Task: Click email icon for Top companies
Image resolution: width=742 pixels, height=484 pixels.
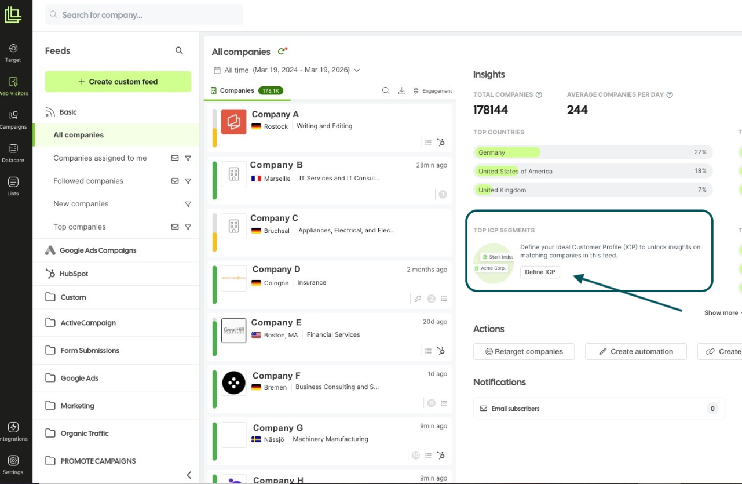Action: [x=175, y=227]
